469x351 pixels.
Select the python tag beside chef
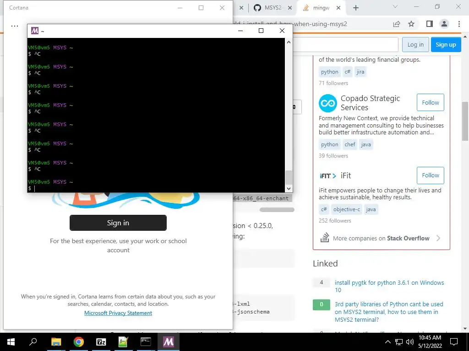(x=330, y=144)
